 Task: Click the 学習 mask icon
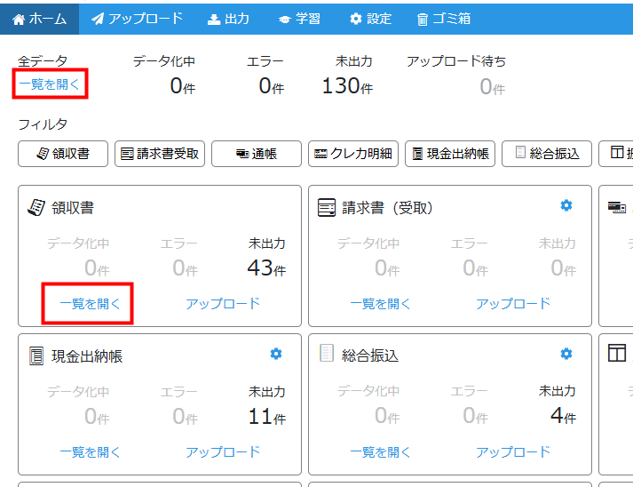(x=285, y=20)
